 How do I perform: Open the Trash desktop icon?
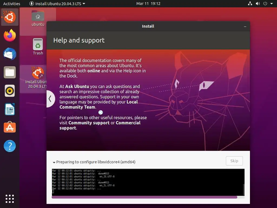(38, 47)
